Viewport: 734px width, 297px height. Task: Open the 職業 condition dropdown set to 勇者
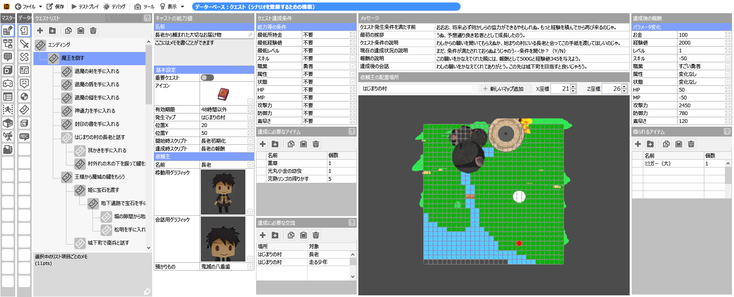(352, 66)
